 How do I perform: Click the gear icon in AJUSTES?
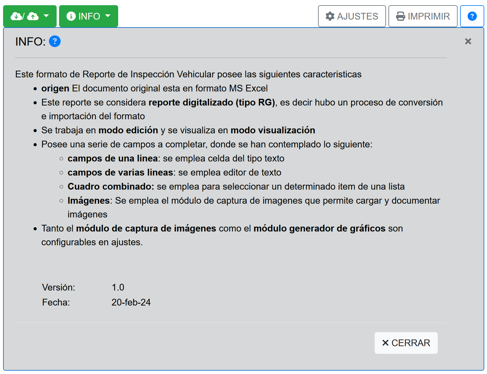point(330,16)
